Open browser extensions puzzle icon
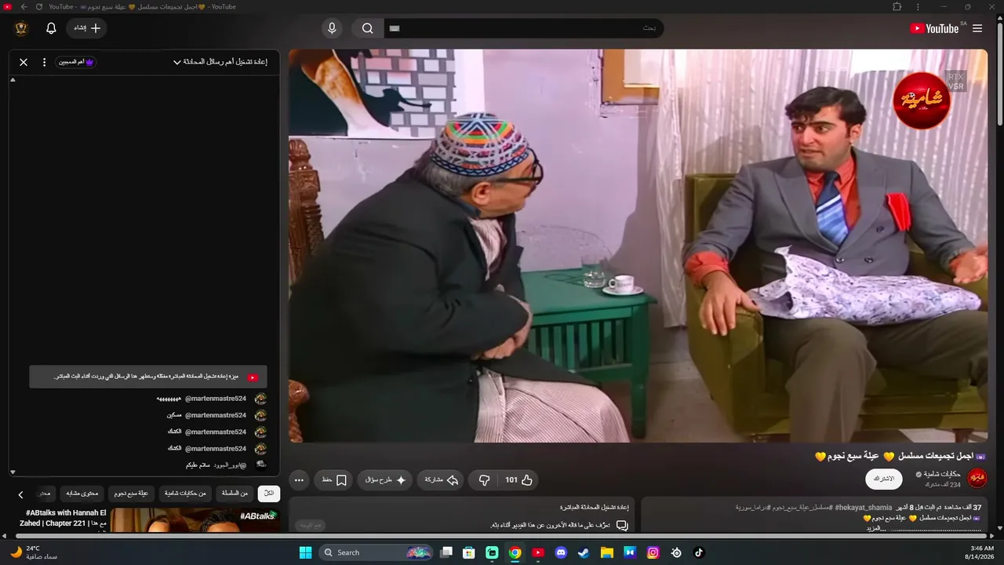The image size is (1004, 565). 897,6
